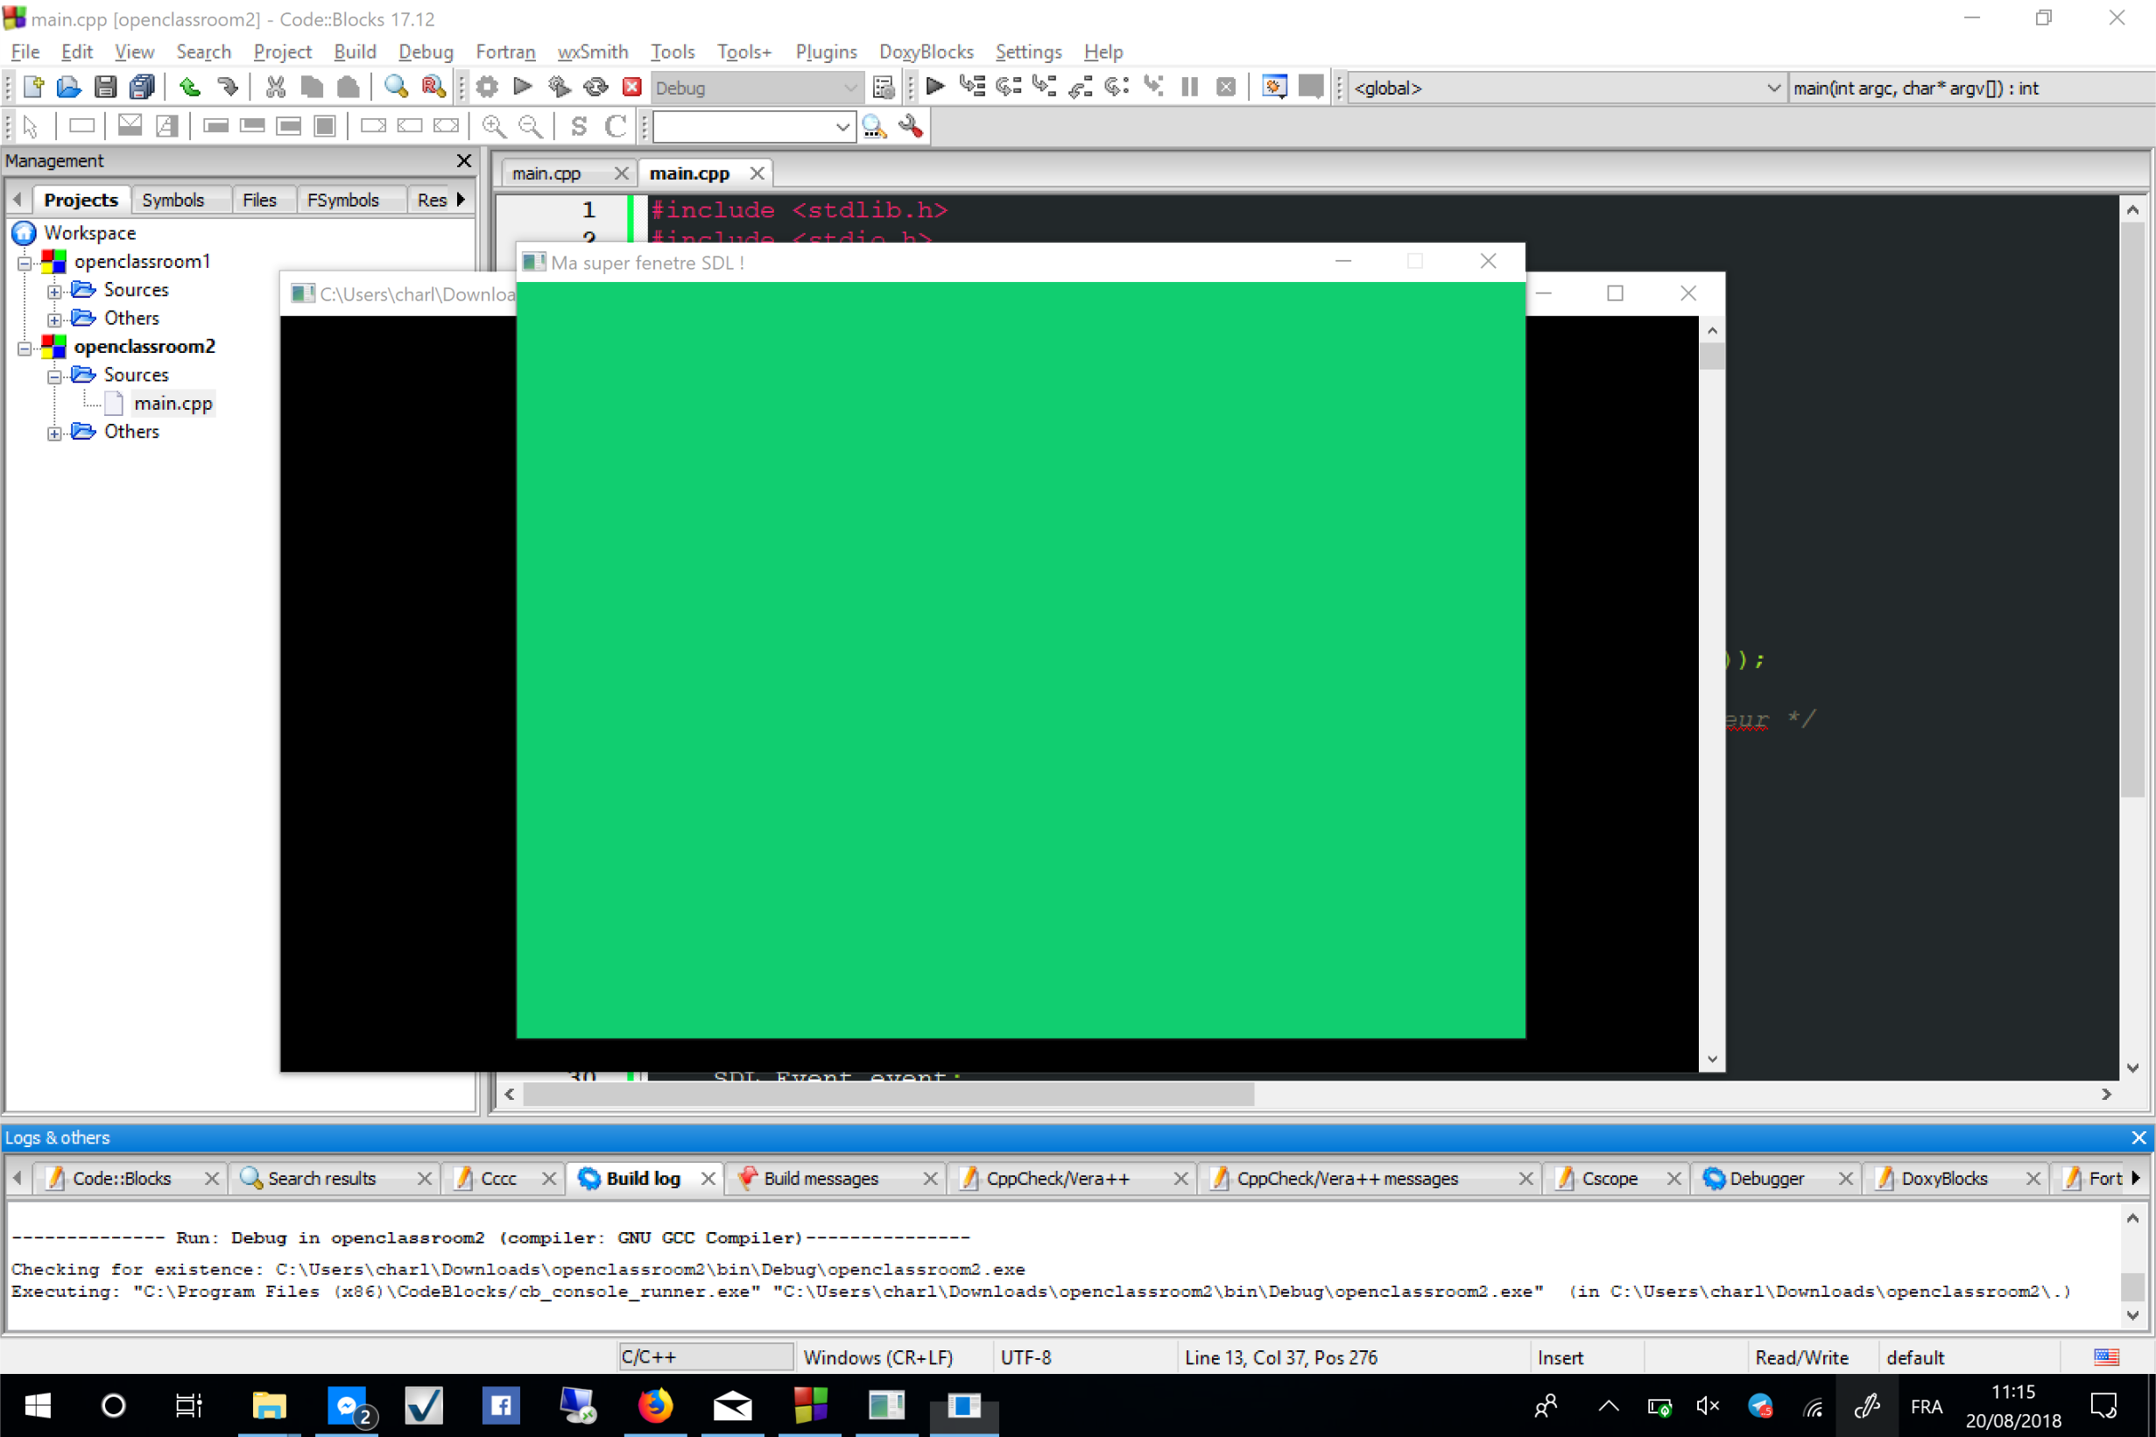Image resolution: width=2156 pixels, height=1437 pixels.
Task: Click the Save all files icon
Action: point(142,87)
